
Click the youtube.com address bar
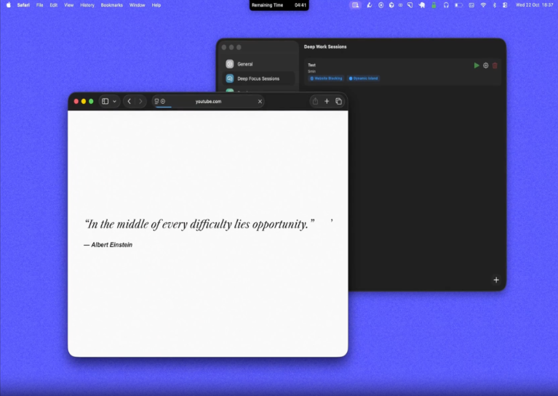(x=208, y=102)
